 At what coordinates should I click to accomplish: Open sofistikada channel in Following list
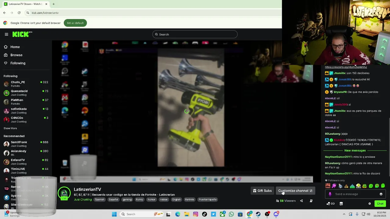[x=26, y=110]
